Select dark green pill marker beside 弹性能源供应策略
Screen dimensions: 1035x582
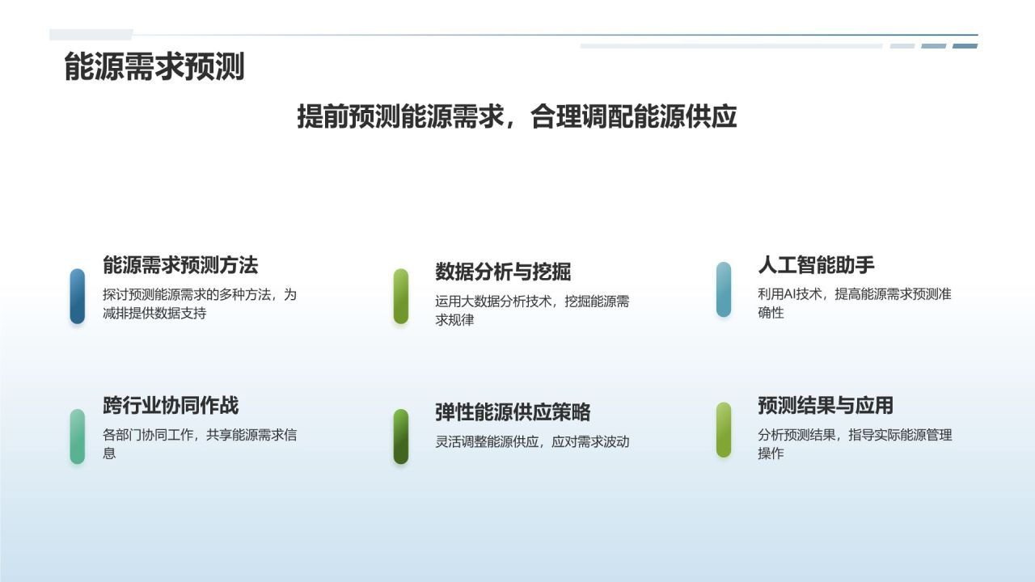point(401,436)
